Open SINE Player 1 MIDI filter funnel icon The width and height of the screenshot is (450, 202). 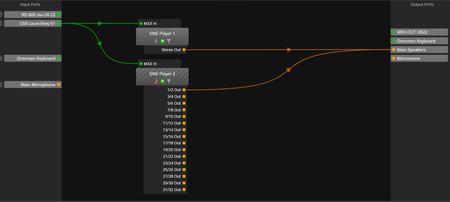click(x=169, y=41)
